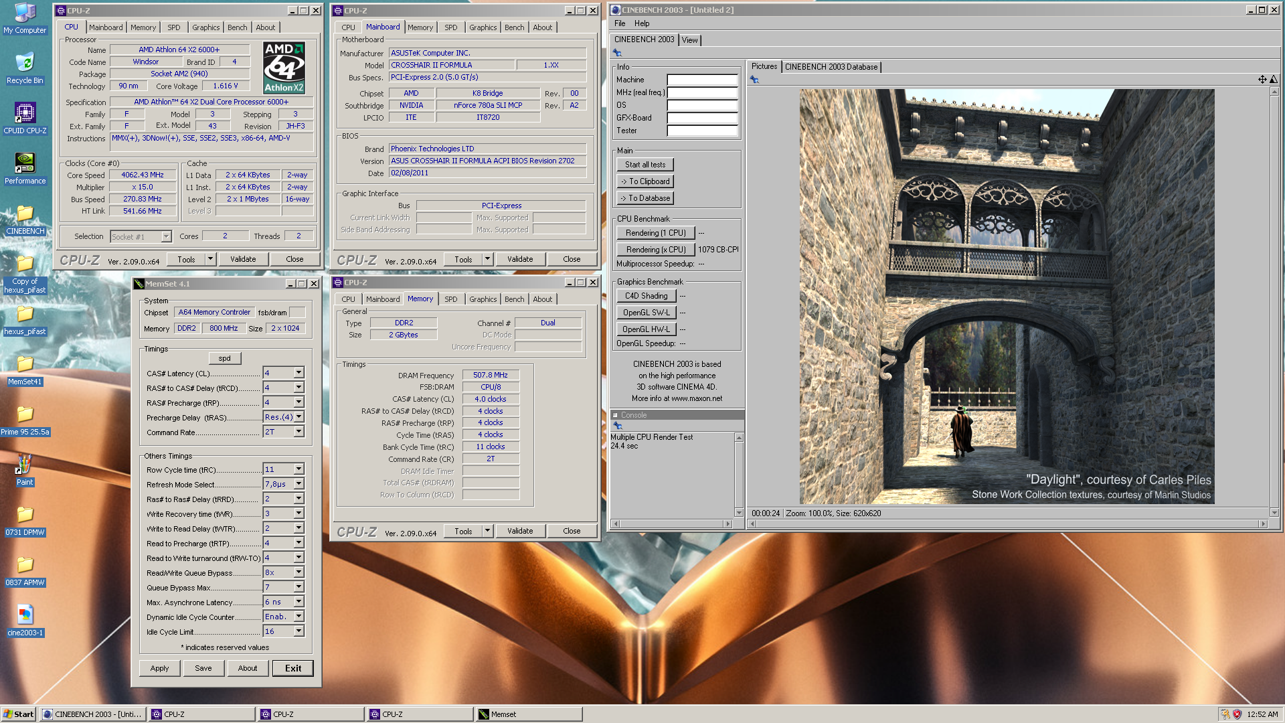The height and width of the screenshot is (723, 1285).
Task: Click the Tester input field
Action: 703,131
